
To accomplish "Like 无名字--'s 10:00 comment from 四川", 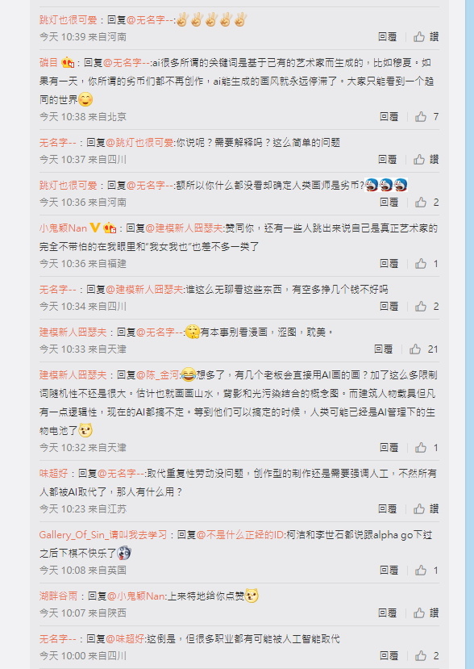I will point(427,655).
